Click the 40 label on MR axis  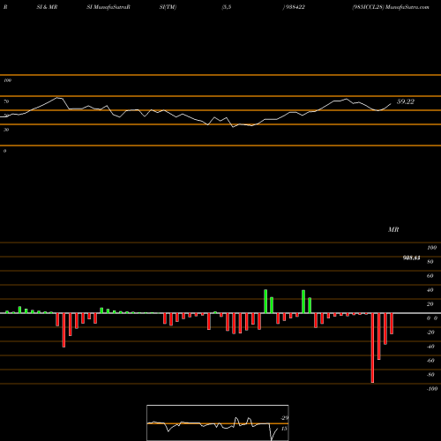430,290
